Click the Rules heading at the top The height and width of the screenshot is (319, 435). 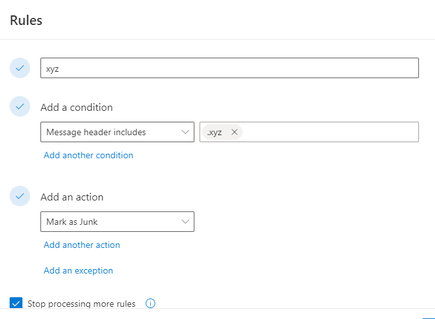[x=26, y=20]
